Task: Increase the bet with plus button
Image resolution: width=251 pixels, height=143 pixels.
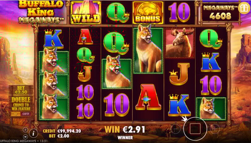Action: (215, 128)
